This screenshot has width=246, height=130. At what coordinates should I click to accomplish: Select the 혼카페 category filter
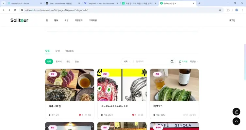tap(59, 61)
